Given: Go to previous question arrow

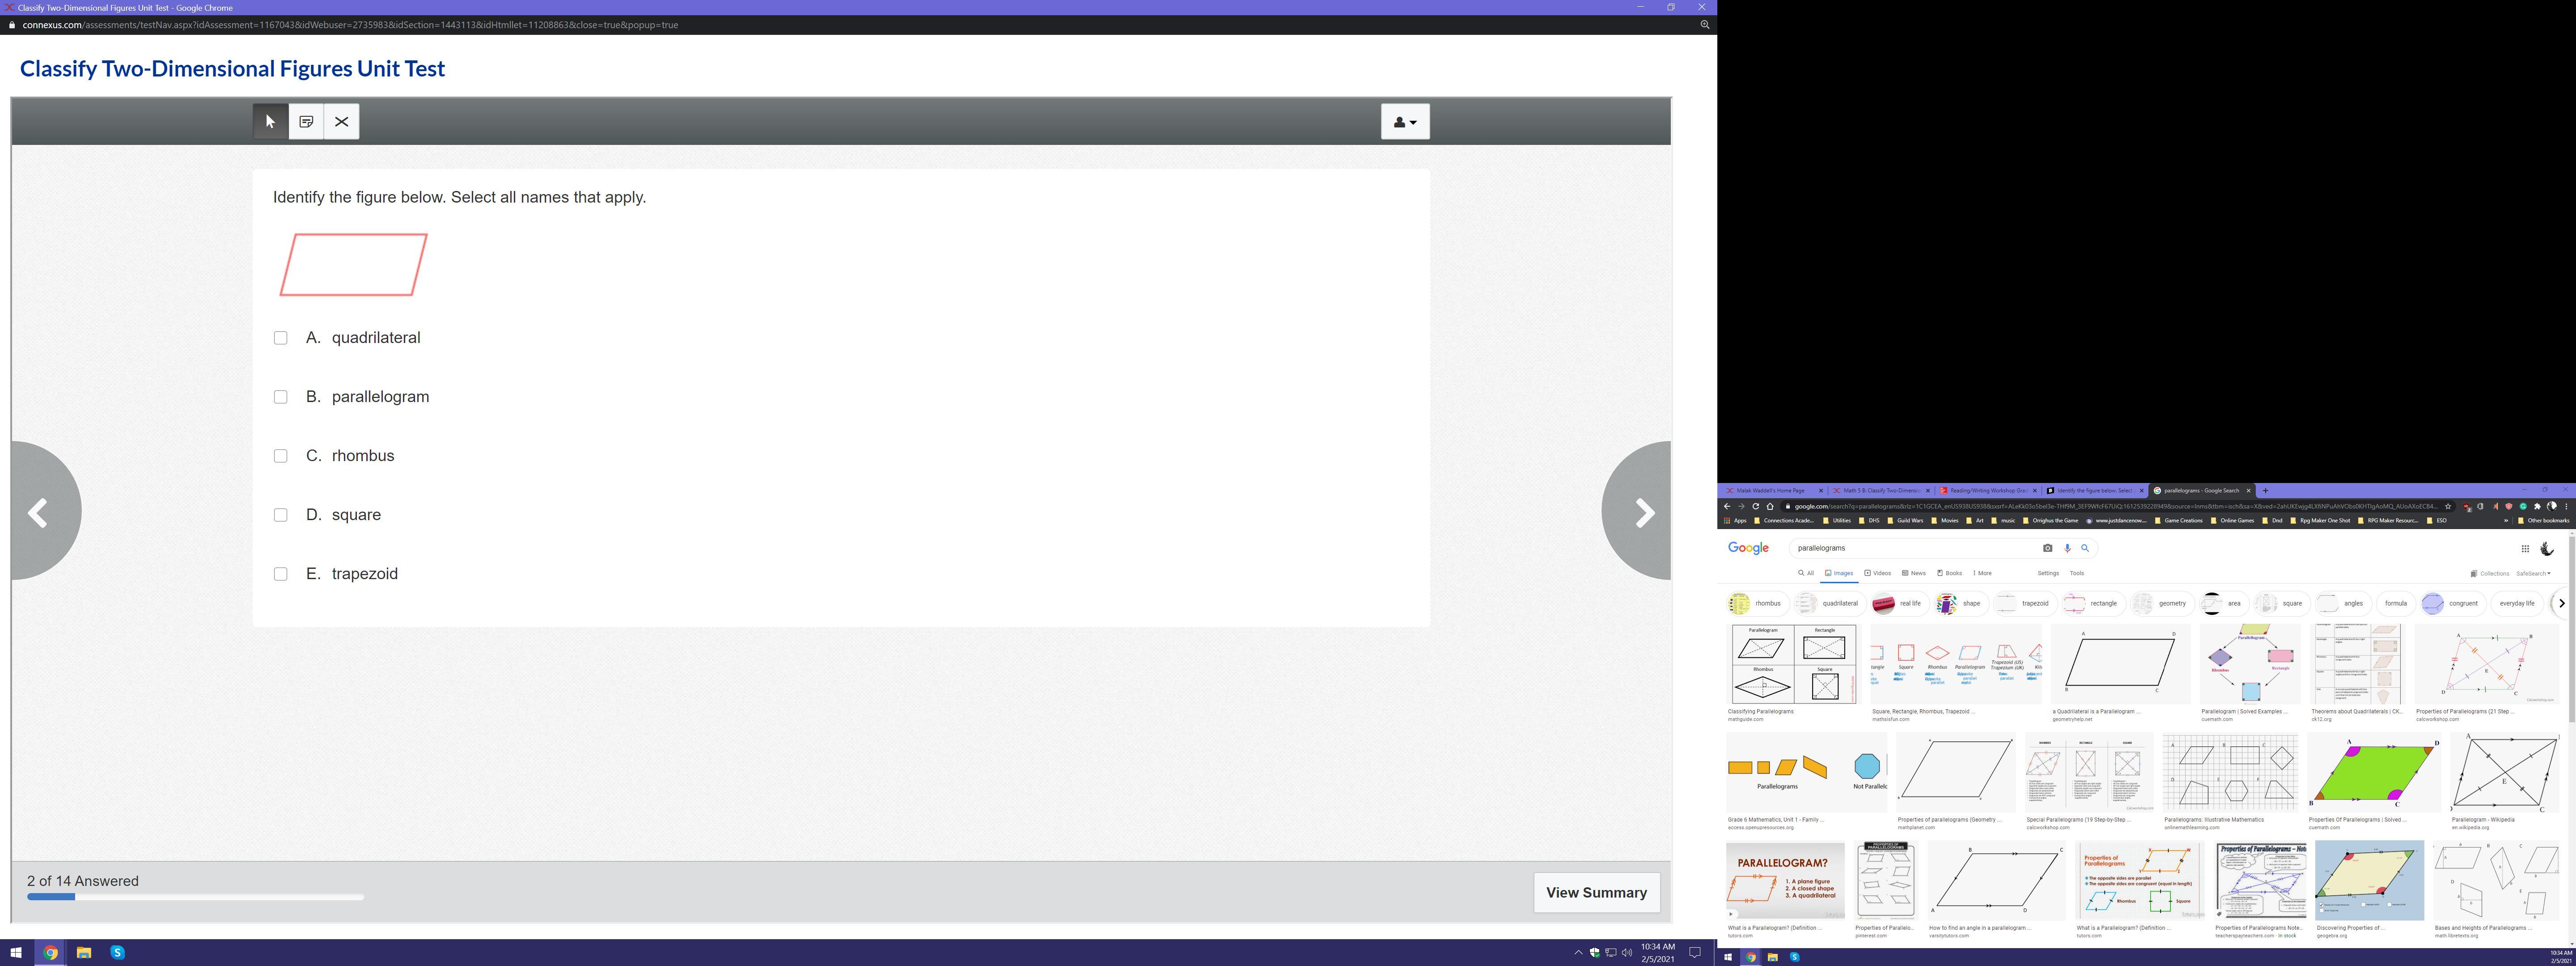Looking at the screenshot, I should 40,513.
